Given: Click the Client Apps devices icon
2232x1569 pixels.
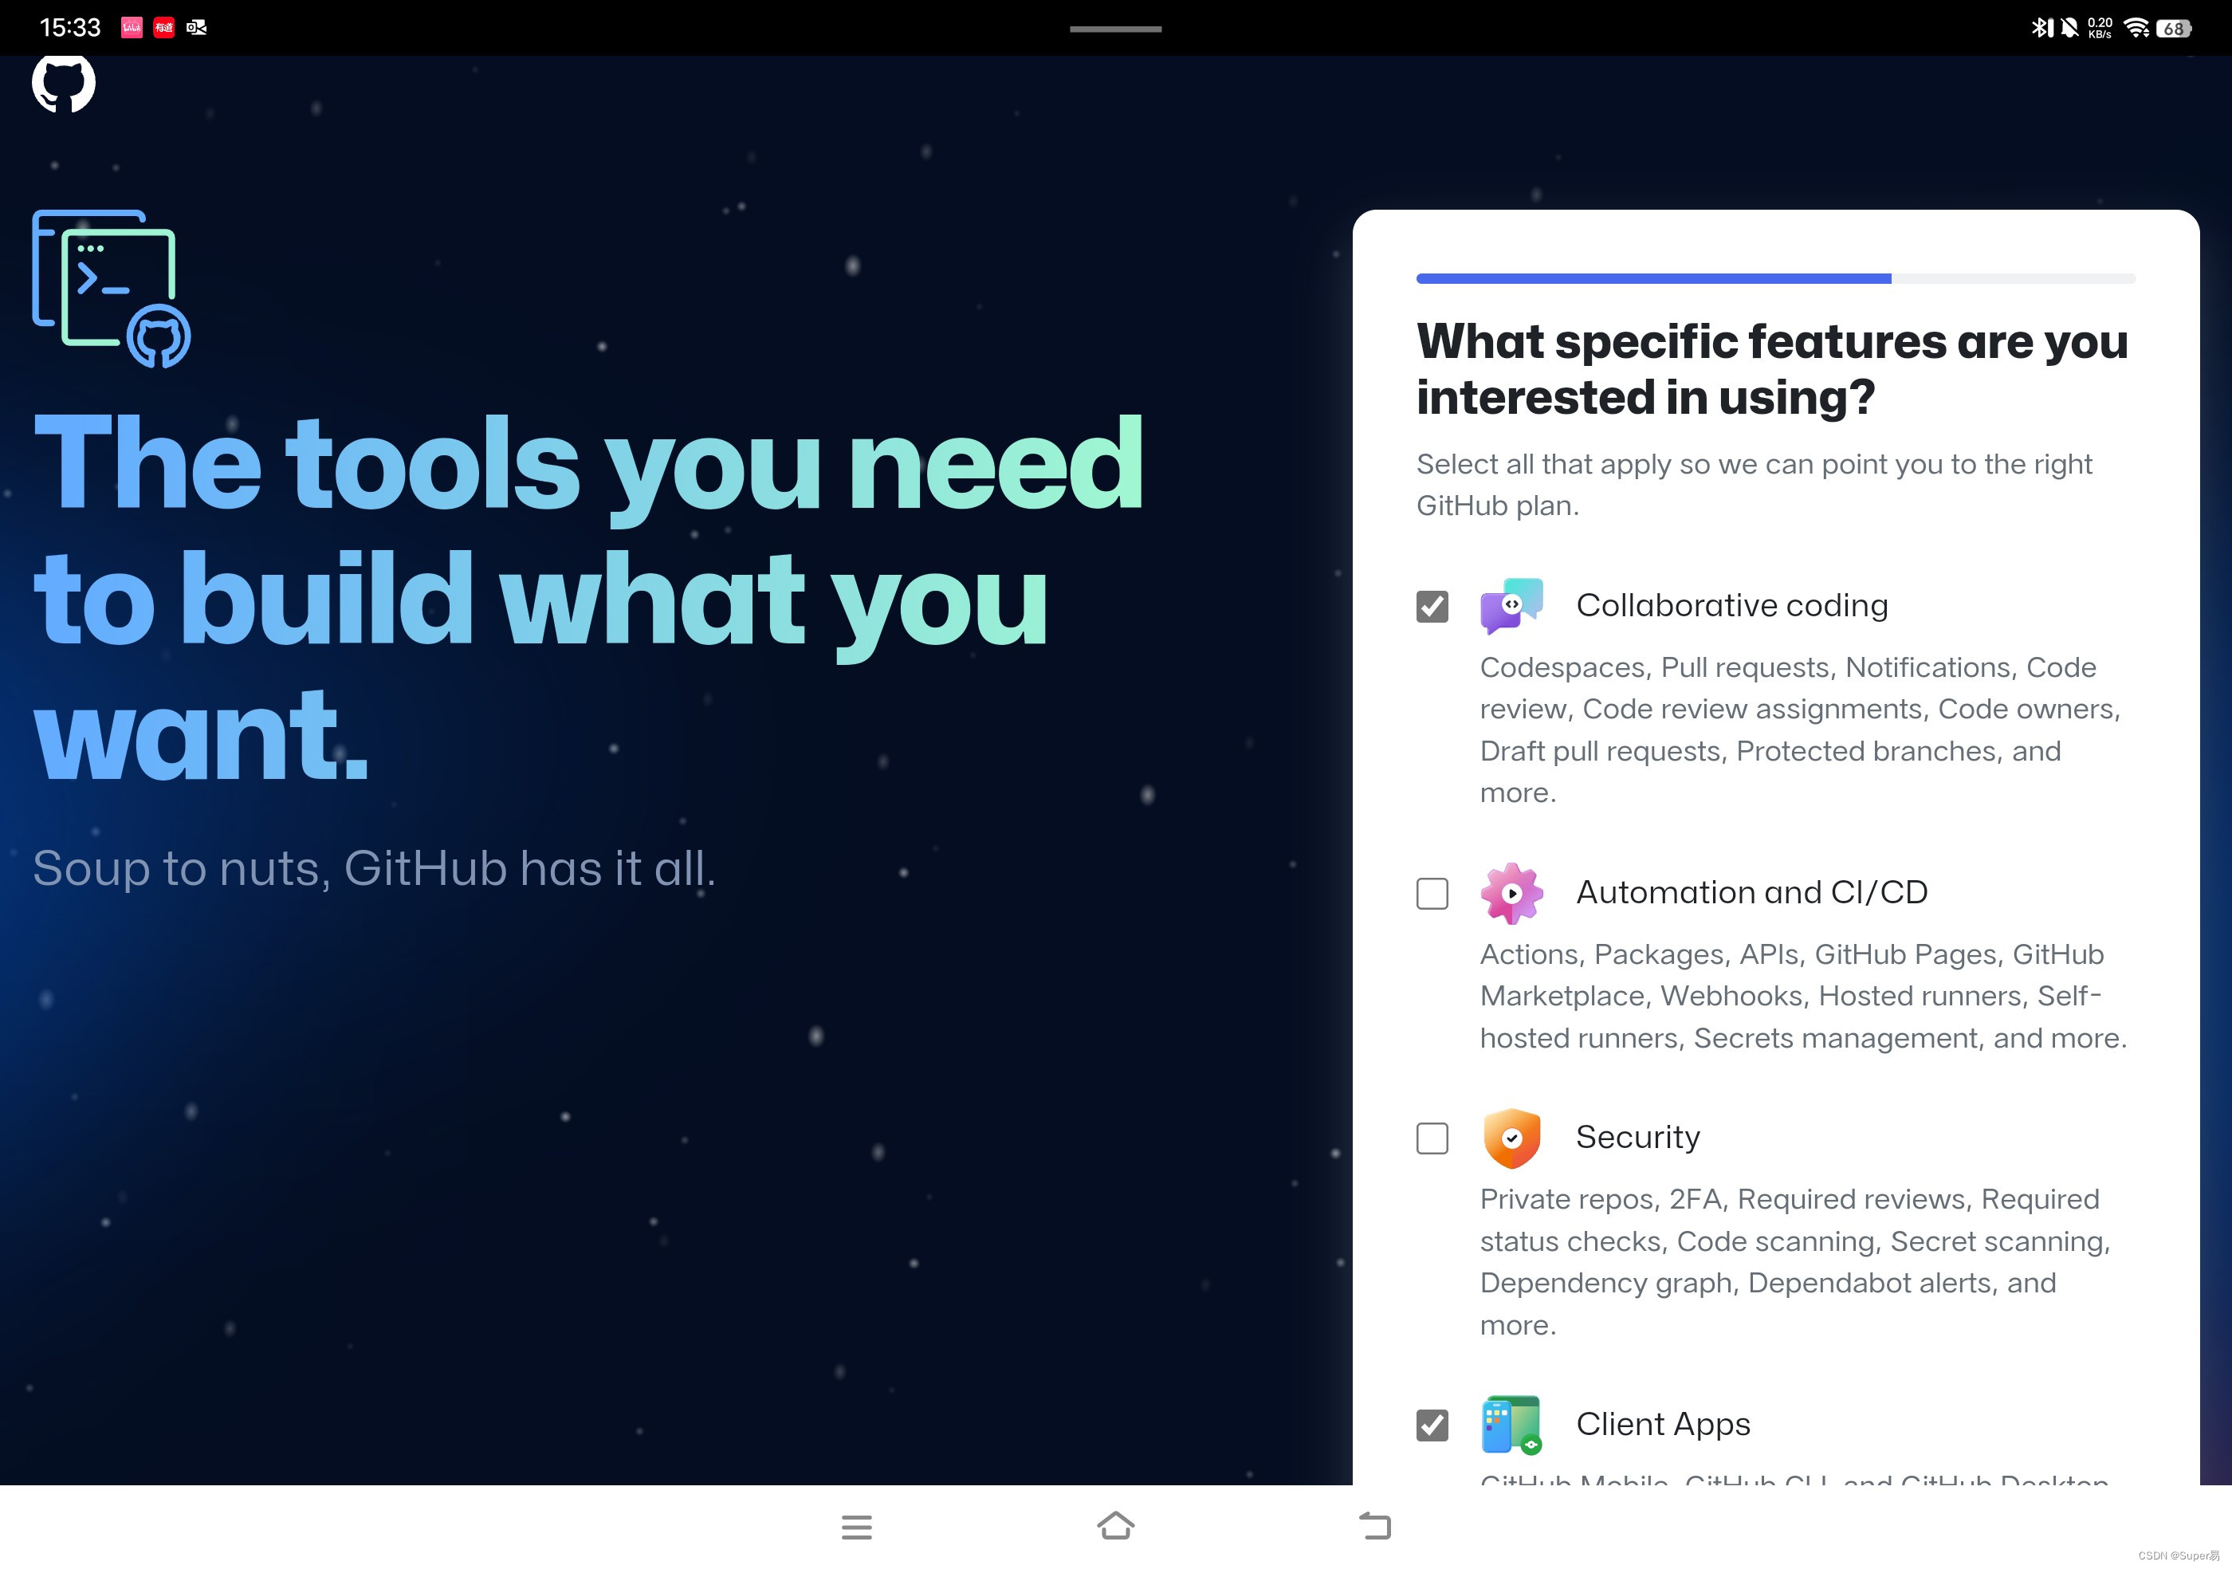Looking at the screenshot, I should [x=1511, y=1424].
